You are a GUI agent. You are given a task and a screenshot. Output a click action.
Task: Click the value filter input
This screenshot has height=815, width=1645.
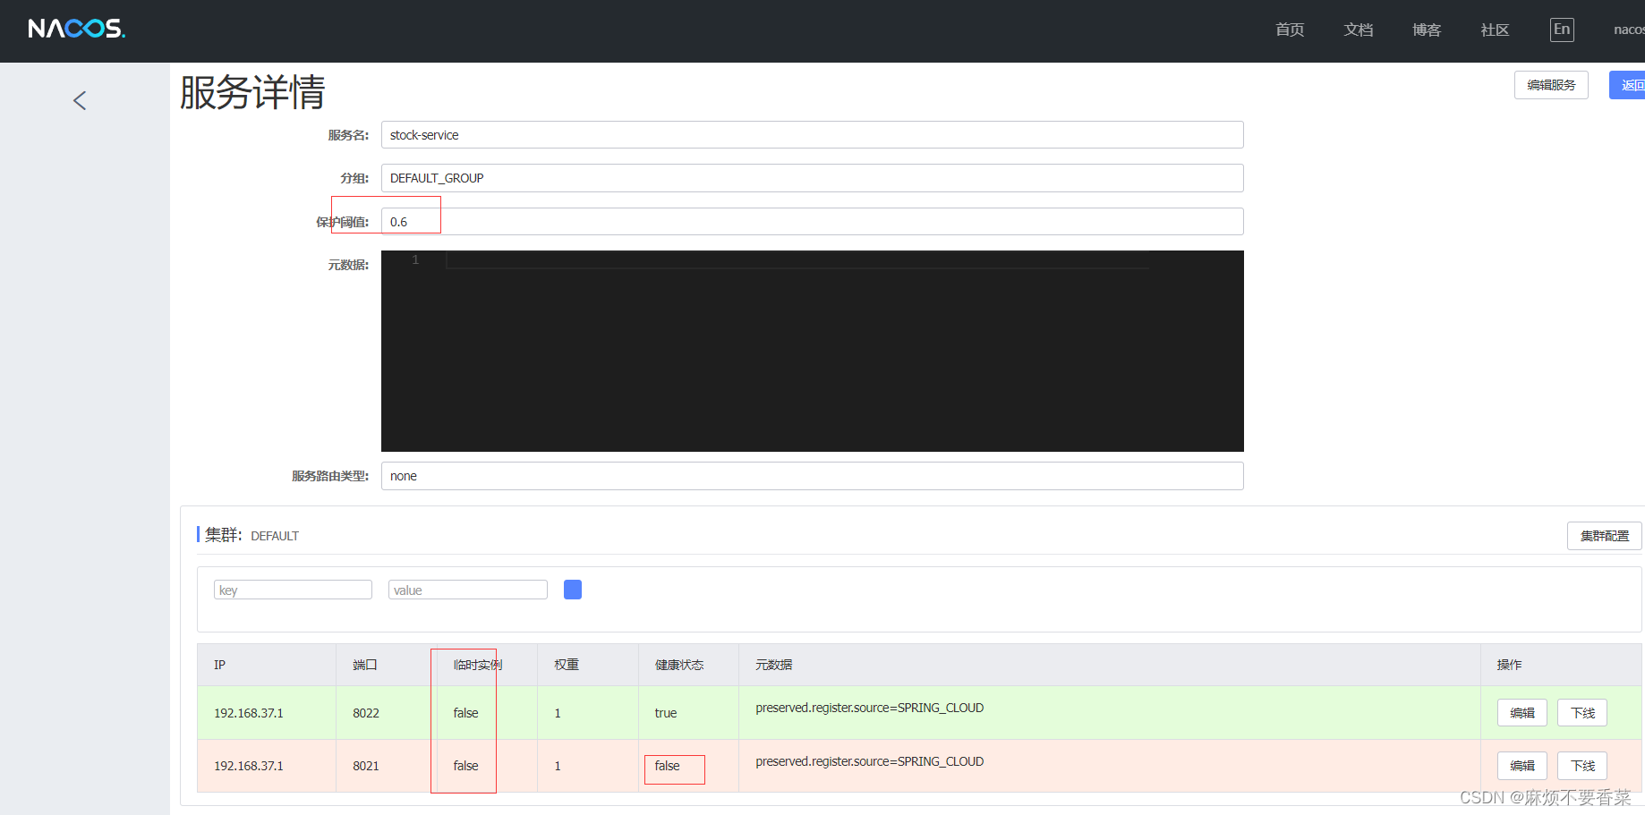467,590
